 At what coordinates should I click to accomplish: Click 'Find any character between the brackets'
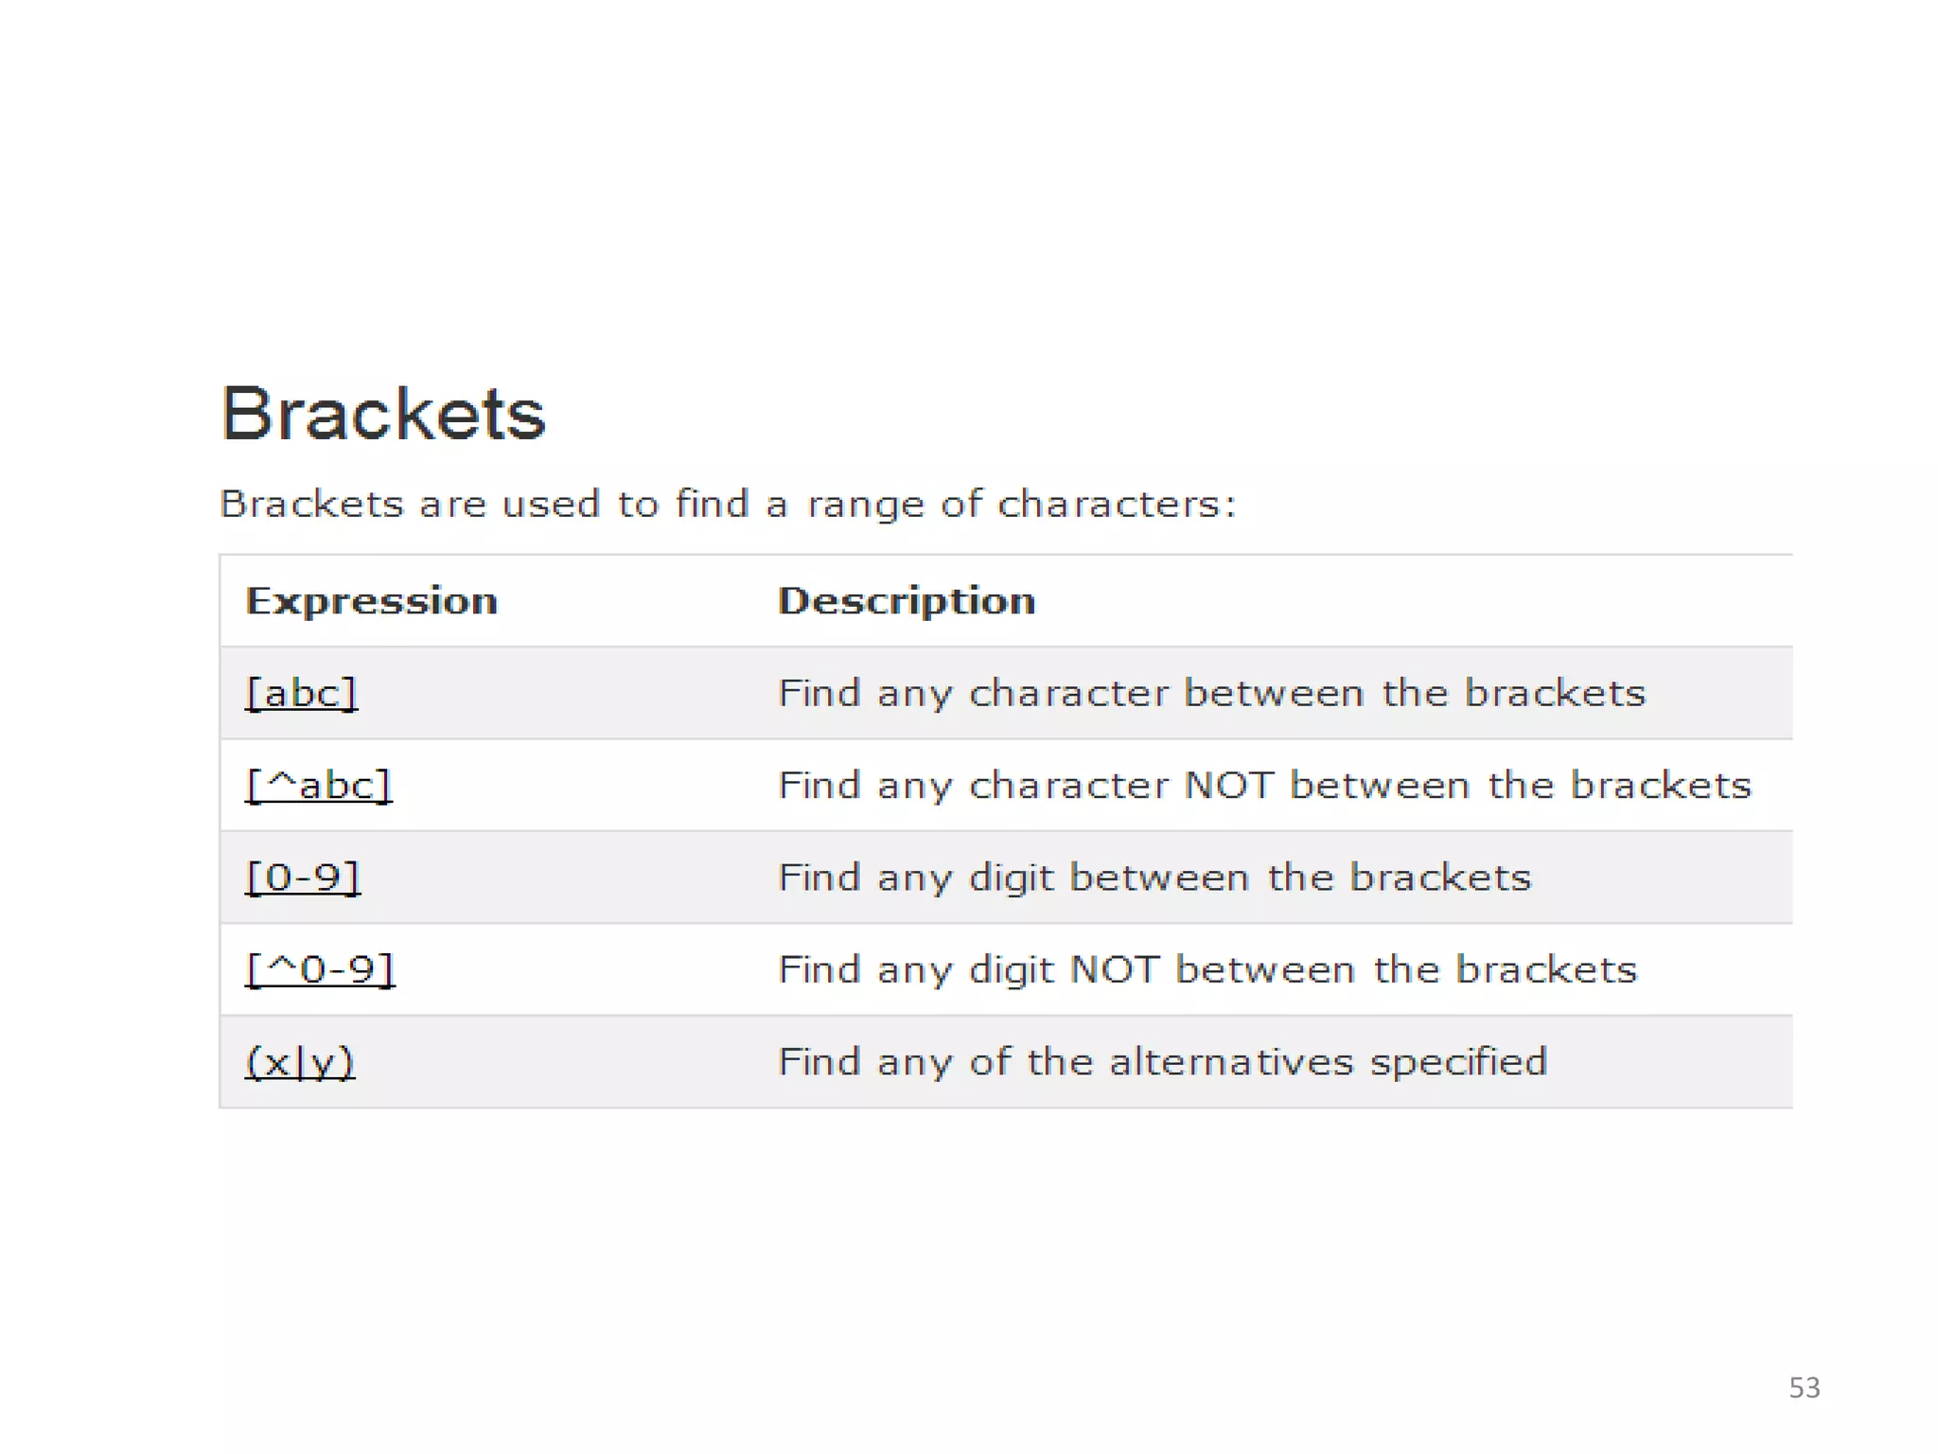(x=1211, y=693)
